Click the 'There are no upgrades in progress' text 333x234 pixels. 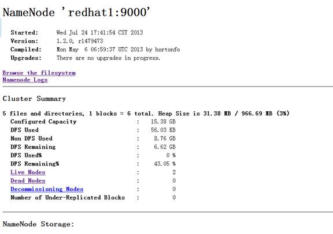click(x=108, y=58)
